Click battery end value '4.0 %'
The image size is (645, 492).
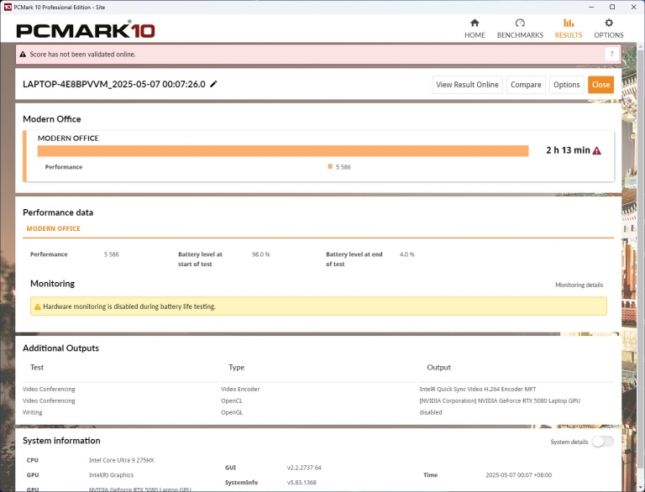coord(406,254)
